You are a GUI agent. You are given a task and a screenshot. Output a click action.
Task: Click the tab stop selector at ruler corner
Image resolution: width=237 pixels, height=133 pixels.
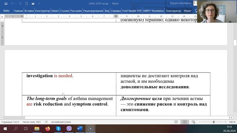[x=2, y=16]
